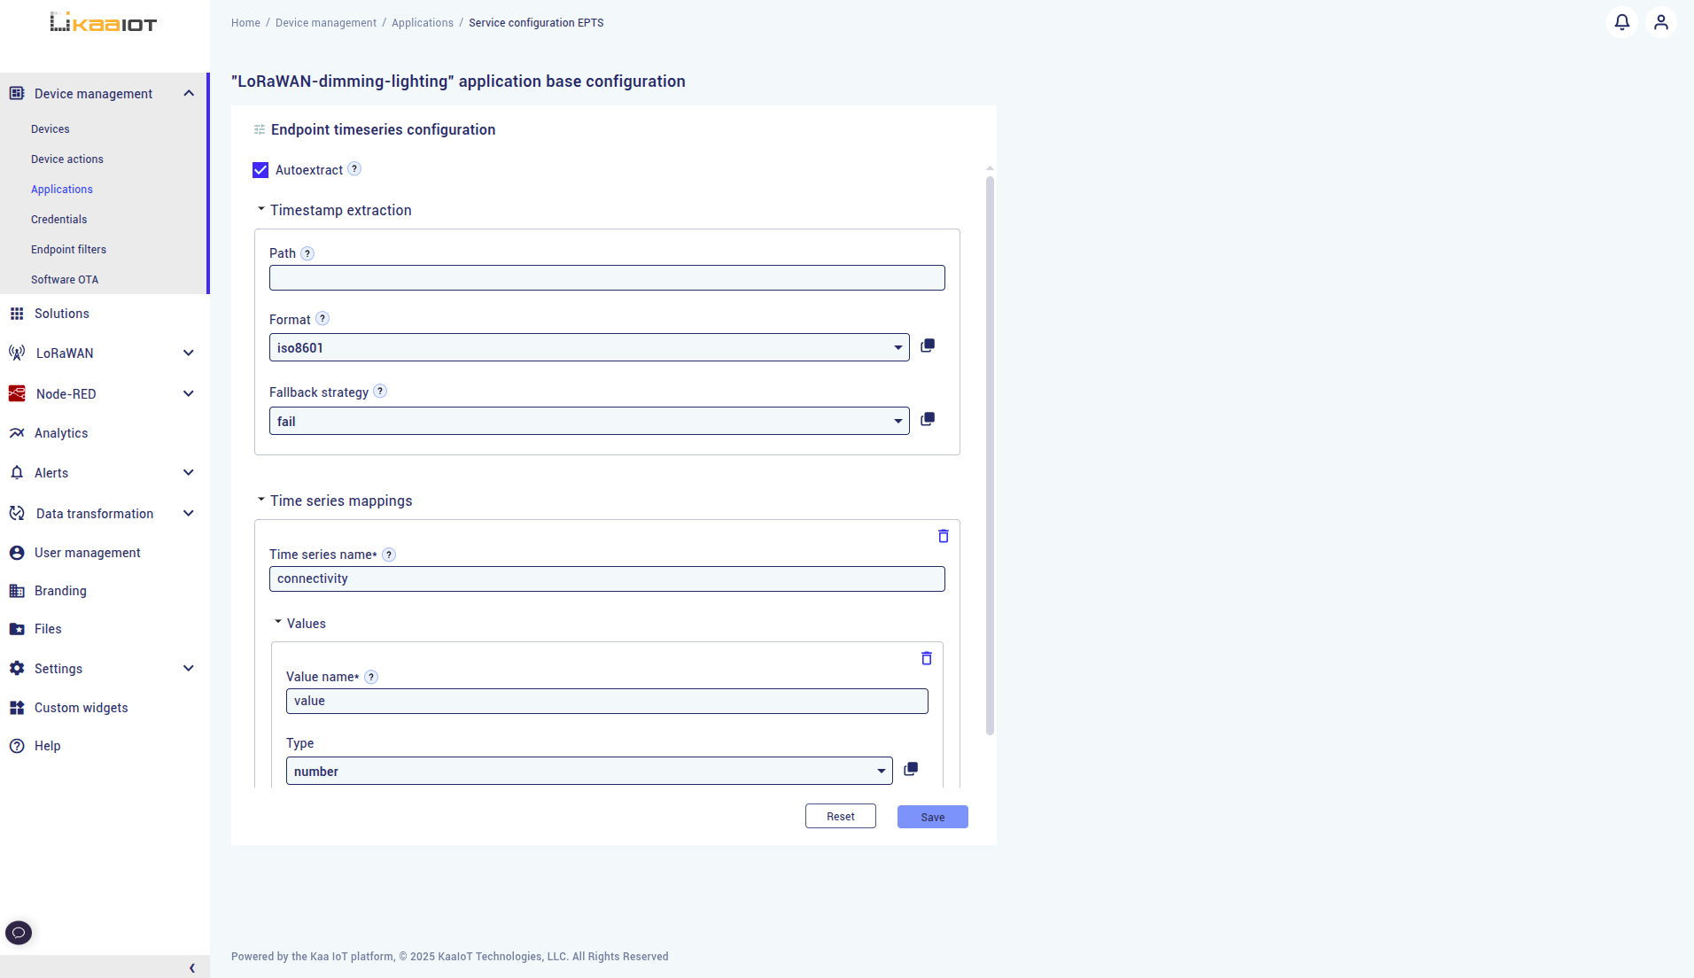Uncheck the Autoextract checkbox
The height and width of the screenshot is (978, 1694).
pos(260,169)
